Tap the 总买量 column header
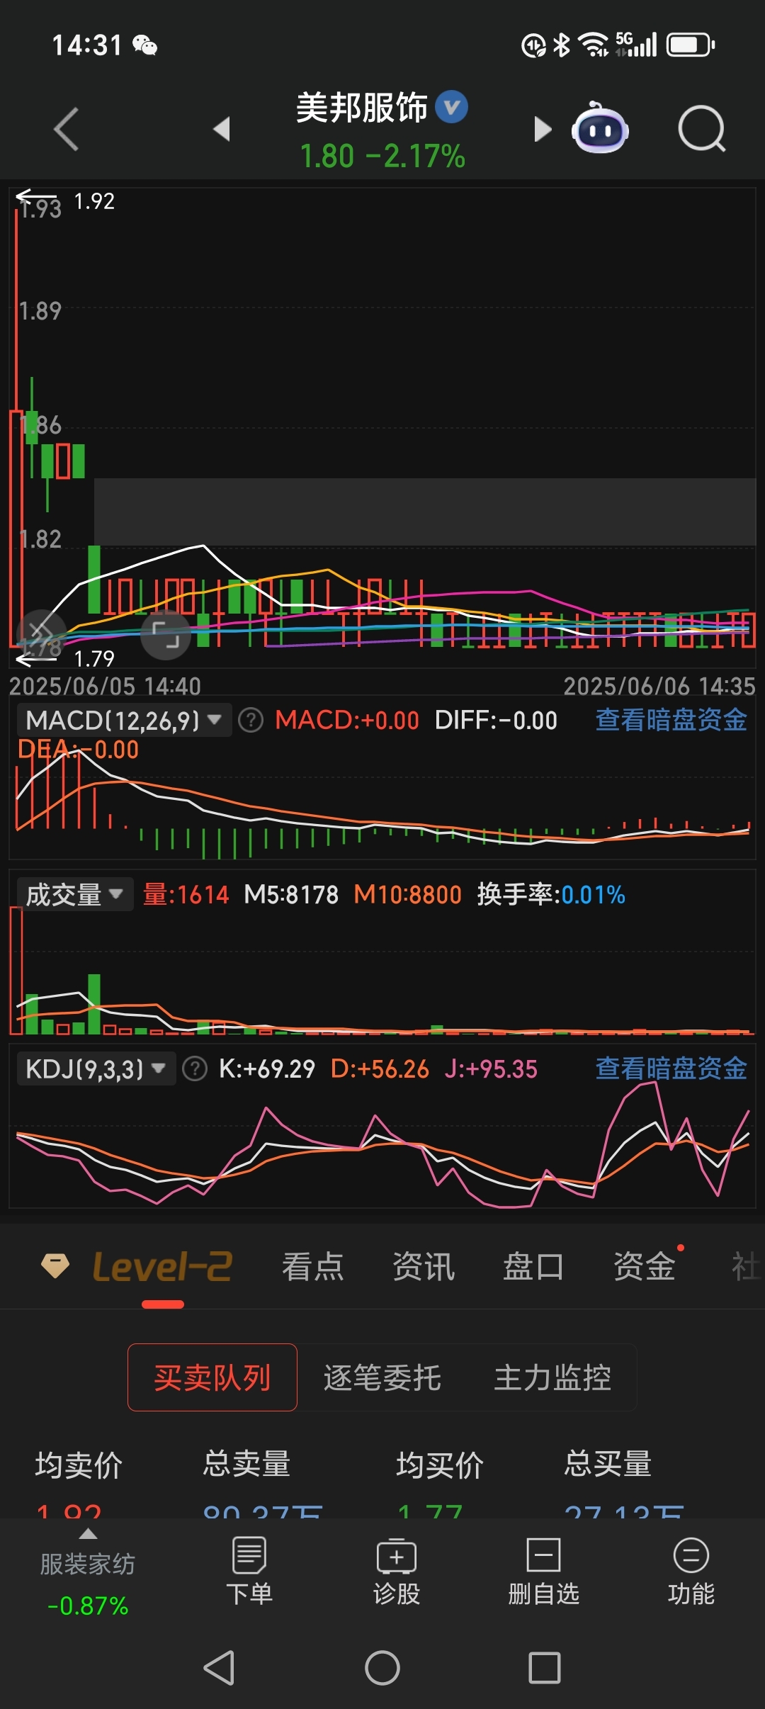 [608, 1464]
